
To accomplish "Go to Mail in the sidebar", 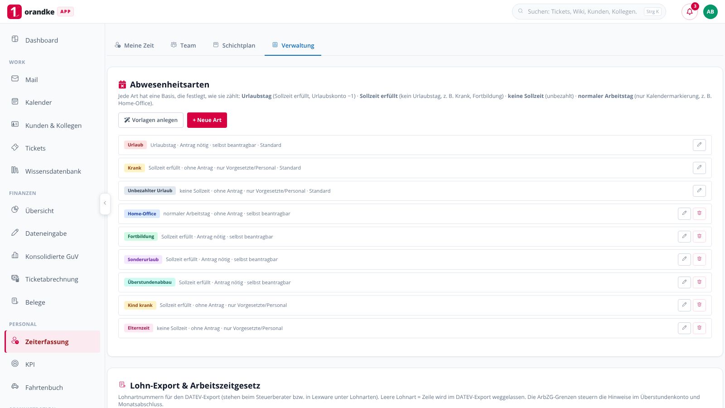I will tap(53, 79).
